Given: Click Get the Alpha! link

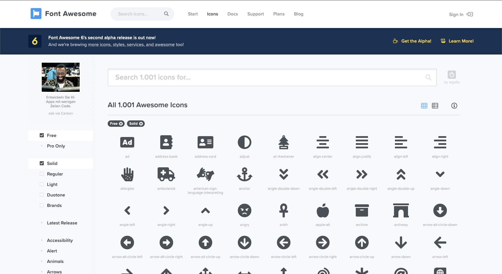Looking at the screenshot, I should pyautogui.click(x=412, y=41).
